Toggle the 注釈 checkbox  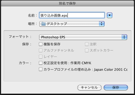[x=87, y=44]
